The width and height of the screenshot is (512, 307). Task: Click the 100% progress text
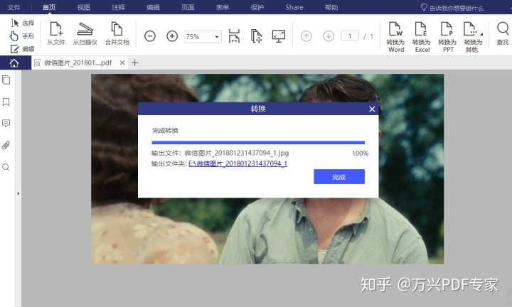click(x=360, y=153)
